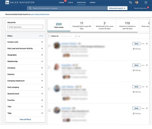This screenshot has width=152, height=129.
Task: Click the search magnifier icon
Action: pos(30,8)
